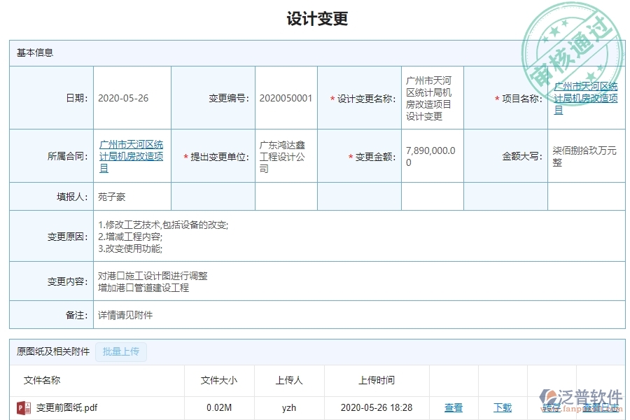
Task: Click the PDF file icon for 变更前图纸.pdf
Action: (x=23, y=407)
